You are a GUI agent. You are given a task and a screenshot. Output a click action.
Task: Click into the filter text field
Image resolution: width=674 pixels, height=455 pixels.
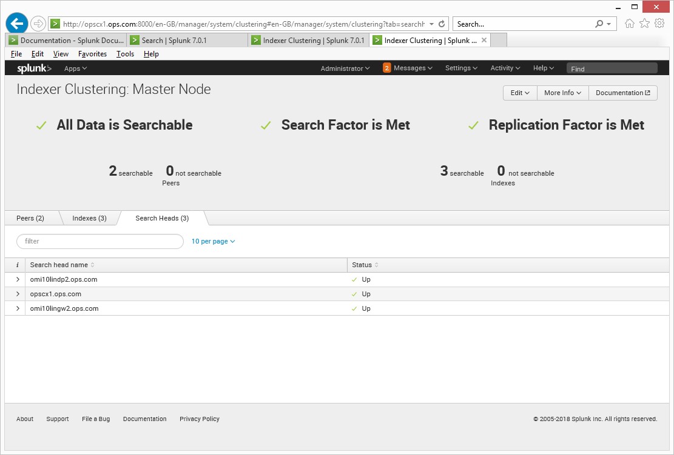100,241
